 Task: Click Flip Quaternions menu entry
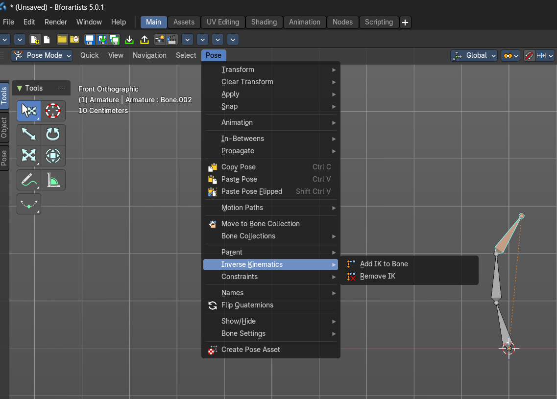271,305
